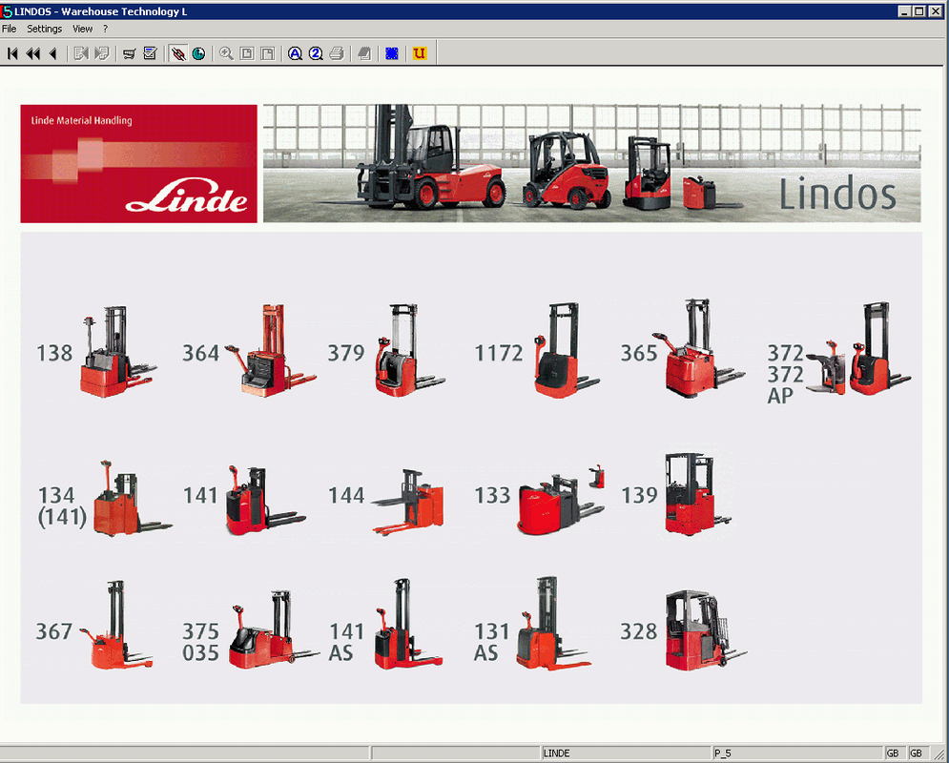949x763 pixels.
Task: Click the Lindos forklift banner image
Action: 592,164
